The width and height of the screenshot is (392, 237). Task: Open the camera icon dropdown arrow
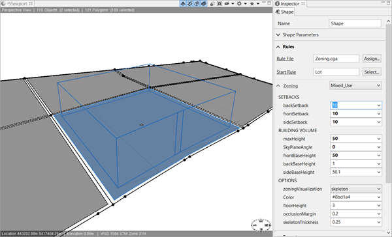coord(233,4)
